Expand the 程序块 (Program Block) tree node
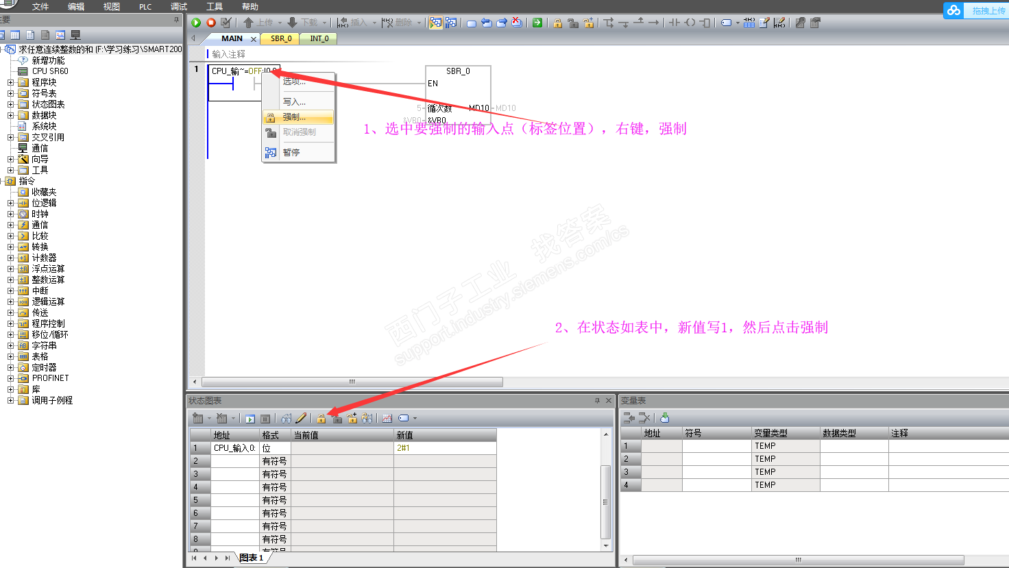The width and height of the screenshot is (1009, 568). (10, 82)
